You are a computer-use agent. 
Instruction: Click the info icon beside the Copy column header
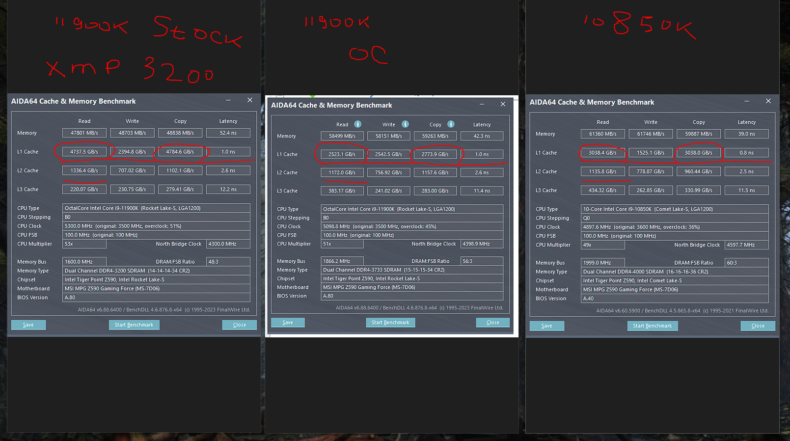point(451,124)
